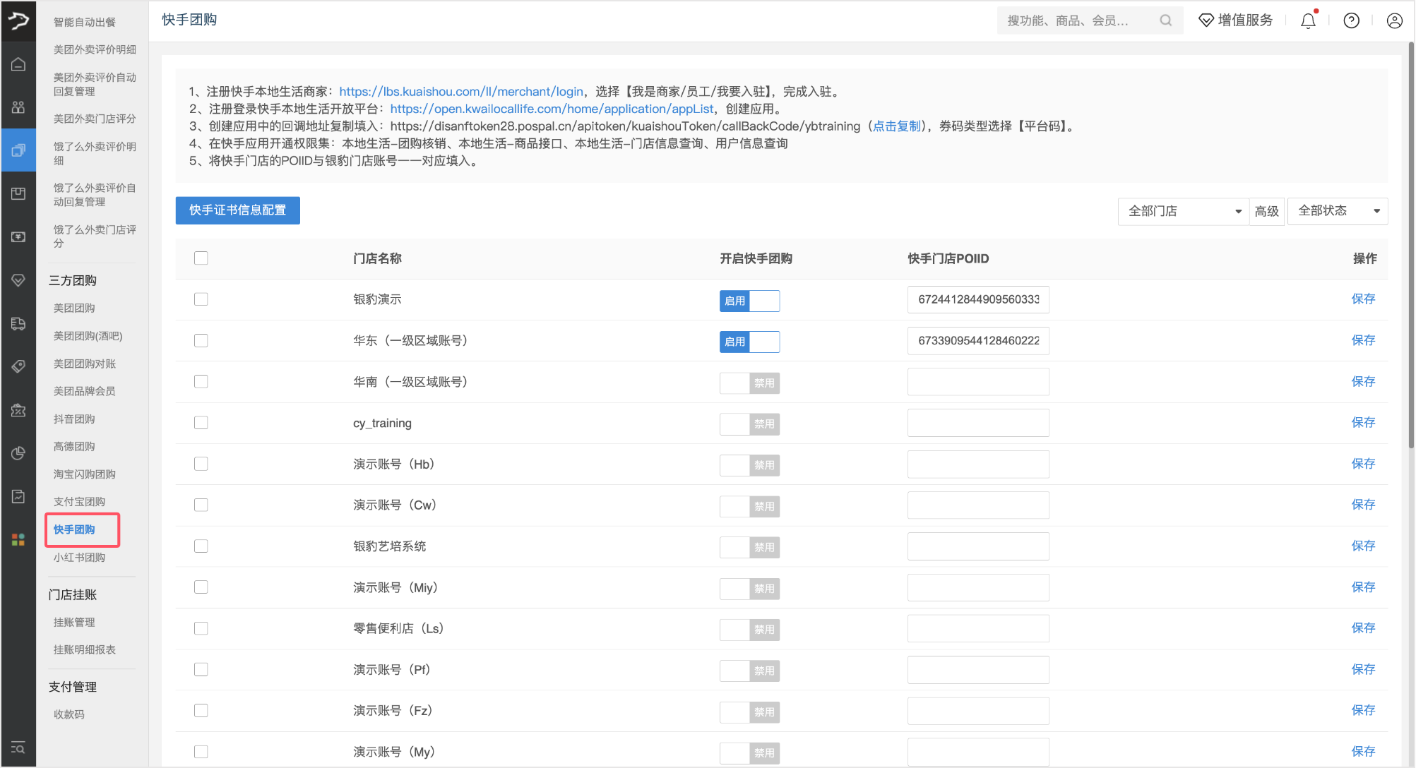Click the delivery truck sidebar icon

pyautogui.click(x=18, y=323)
